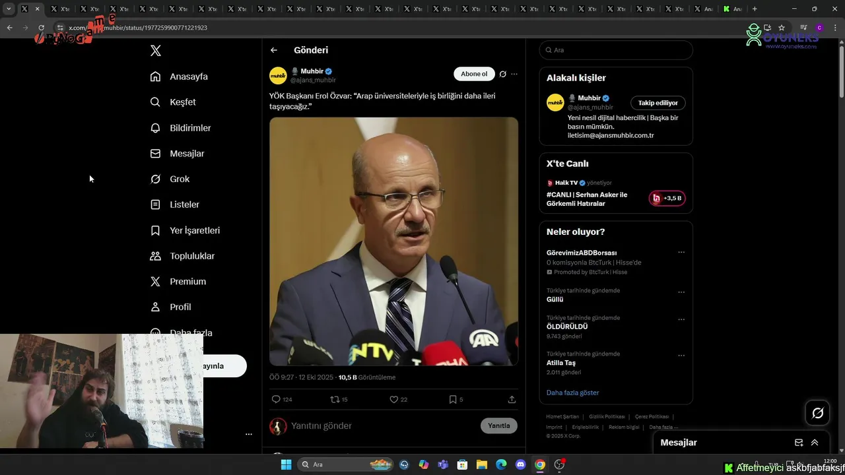Viewport: 845px width, 475px height.
Task: Like the post with 22 likes
Action: tap(398, 400)
